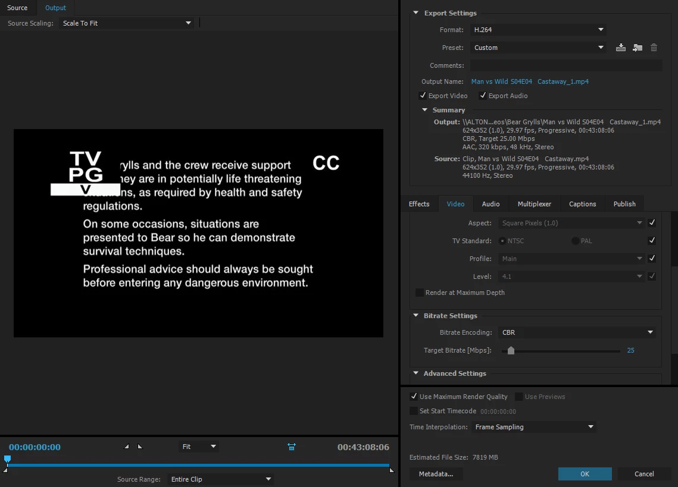678x487 pixels.
Task: Click the OK button
Action: click(585, 474)
